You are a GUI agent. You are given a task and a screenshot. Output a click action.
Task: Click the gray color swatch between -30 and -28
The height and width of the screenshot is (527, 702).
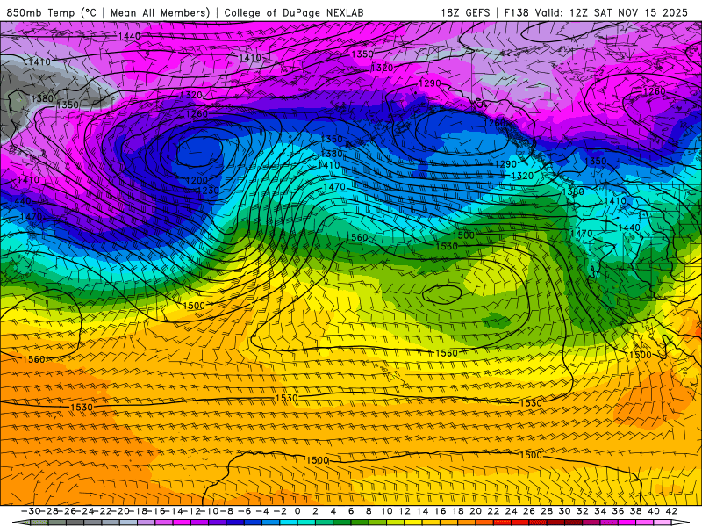[39, 523]
